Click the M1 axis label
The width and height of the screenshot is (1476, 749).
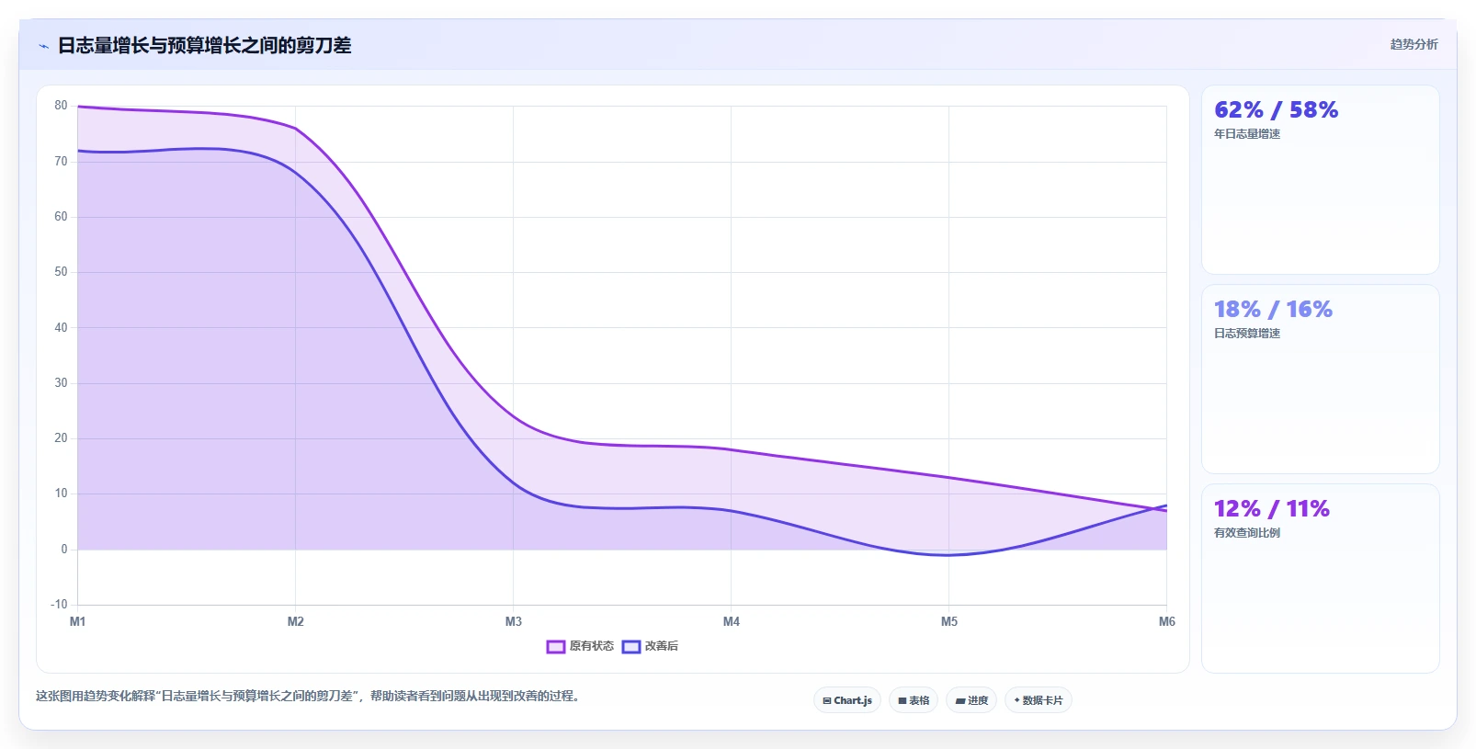77,621
